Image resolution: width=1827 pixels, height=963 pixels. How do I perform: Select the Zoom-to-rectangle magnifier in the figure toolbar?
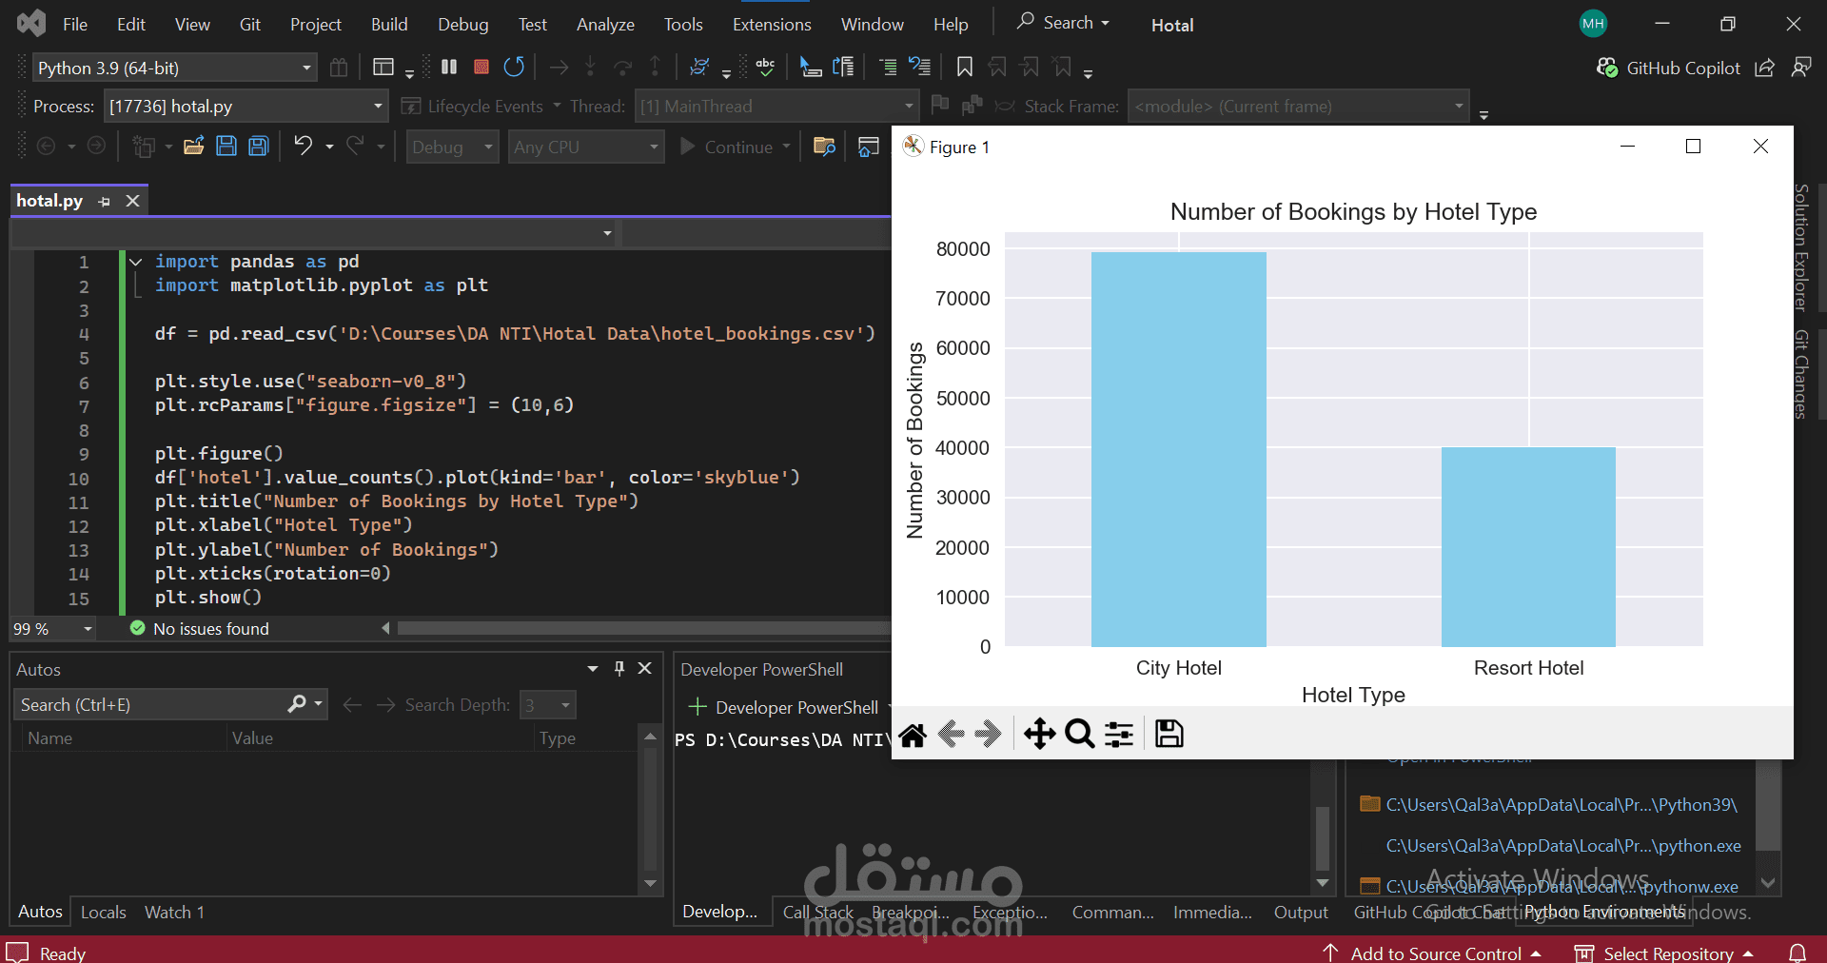[1079, 734]
